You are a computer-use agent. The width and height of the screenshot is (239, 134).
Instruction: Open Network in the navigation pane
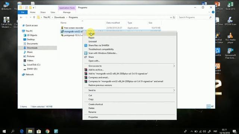pos(30,74)
